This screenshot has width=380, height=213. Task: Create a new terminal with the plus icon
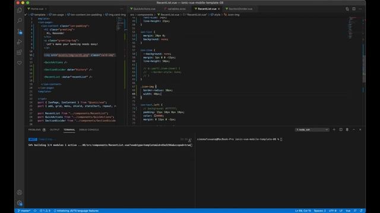[x=334, y=130]
